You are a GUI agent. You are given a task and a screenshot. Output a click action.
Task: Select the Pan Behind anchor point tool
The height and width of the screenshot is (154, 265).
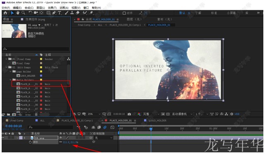pyautogui.click(x=41, y=13)
